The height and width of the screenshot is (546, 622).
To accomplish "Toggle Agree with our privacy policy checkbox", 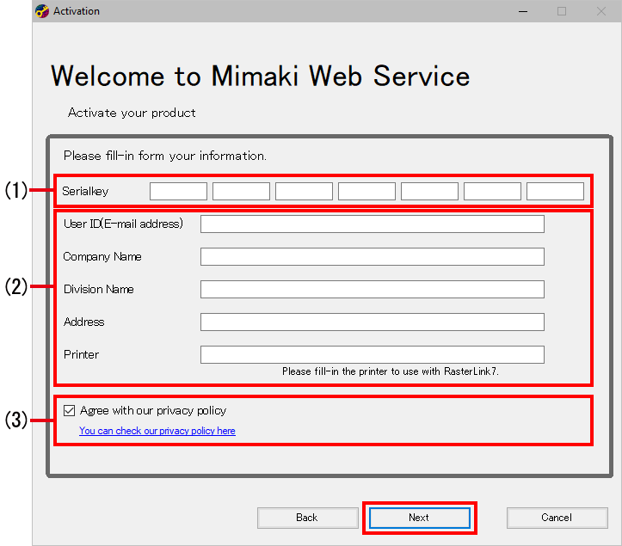I will tap(69, 410).
